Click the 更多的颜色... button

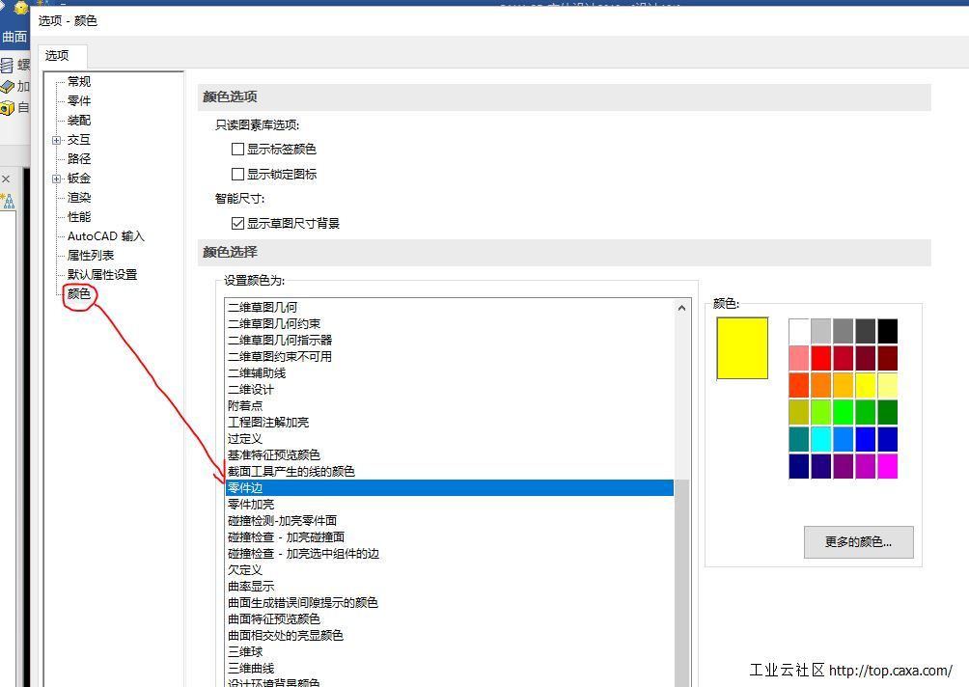858,542
